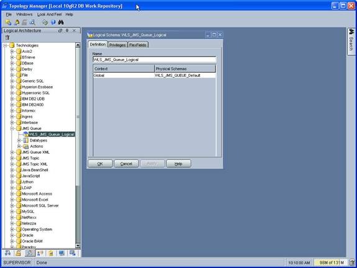Expand the Datatypes node under JMS Queue

coord(19,140)
